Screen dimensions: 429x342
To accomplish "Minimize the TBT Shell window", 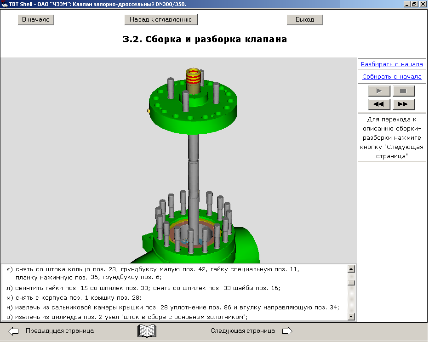I will [407, 4].
